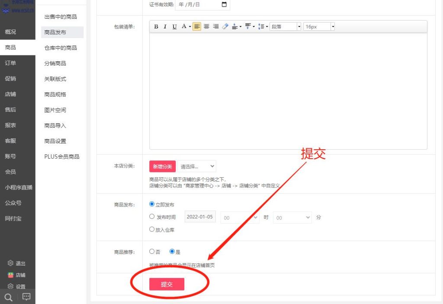Click the eraser icon to clear formatting

coord(225,26)
